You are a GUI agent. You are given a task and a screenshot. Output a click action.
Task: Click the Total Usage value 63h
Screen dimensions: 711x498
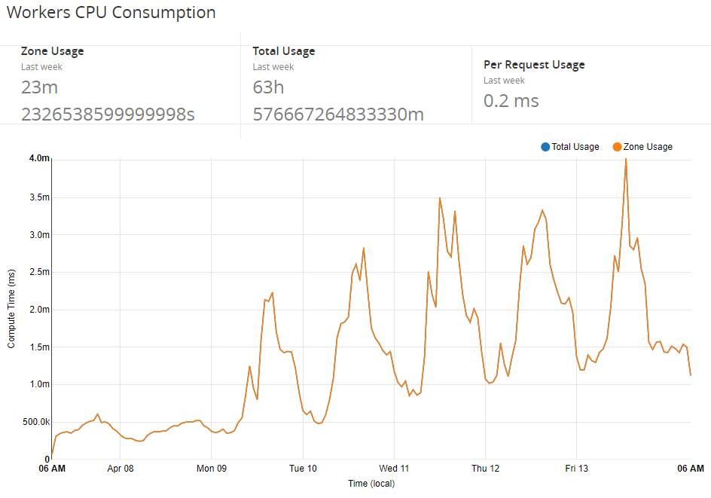click(x=268, y=87)
